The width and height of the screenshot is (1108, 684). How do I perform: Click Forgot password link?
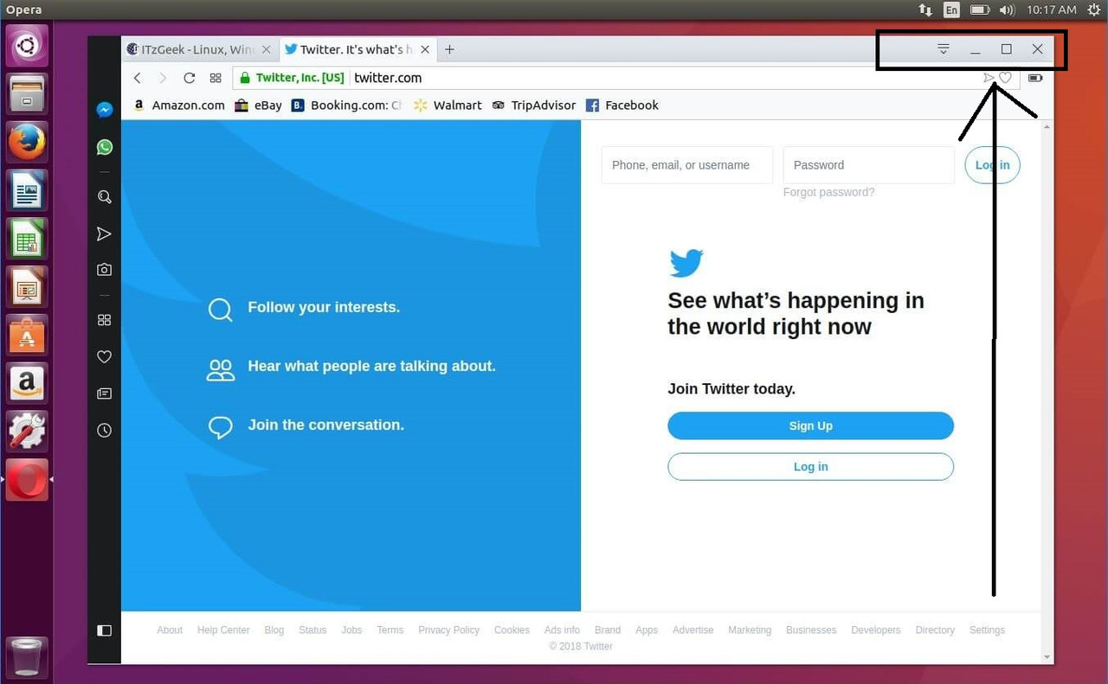[x=828, y=192]
